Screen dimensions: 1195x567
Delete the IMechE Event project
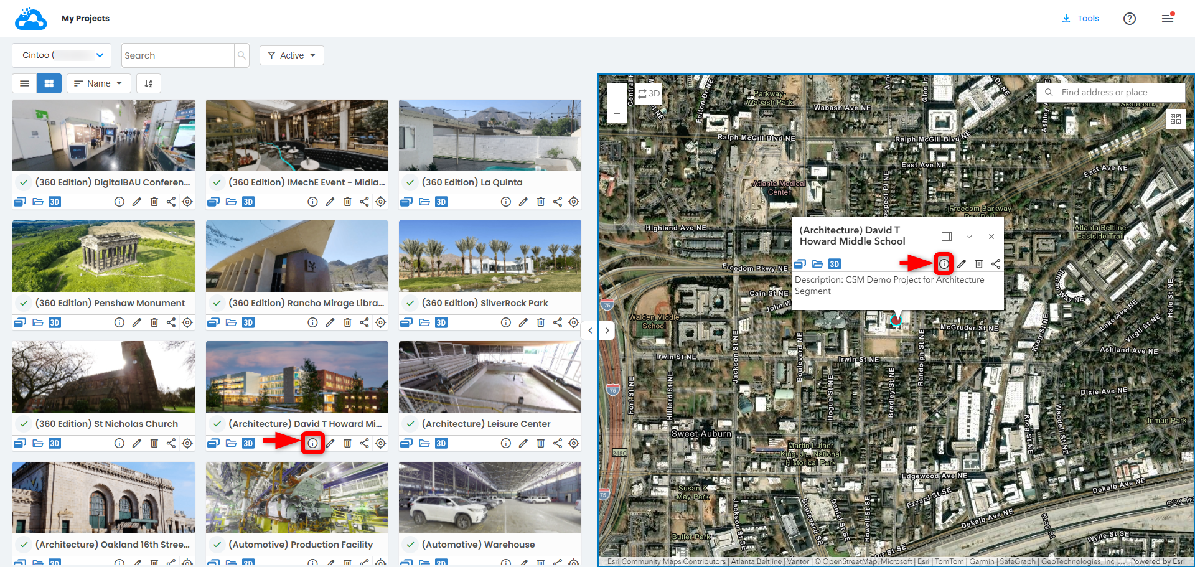click(x=347, y=202)
